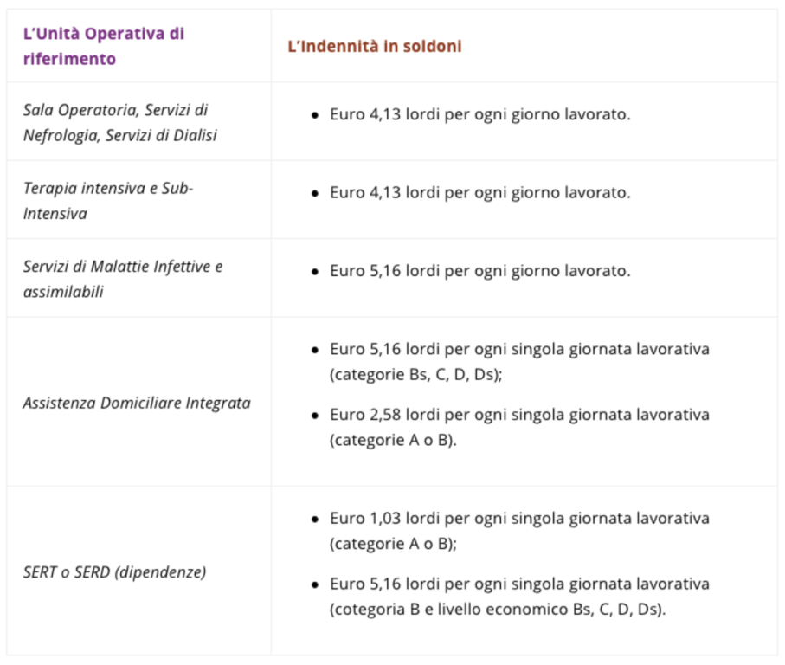Click the 'SERT o SERD (dipendenze)' cell
This screenshot has width=785, height=665.
pyautogui.click(x=114, y=571)
